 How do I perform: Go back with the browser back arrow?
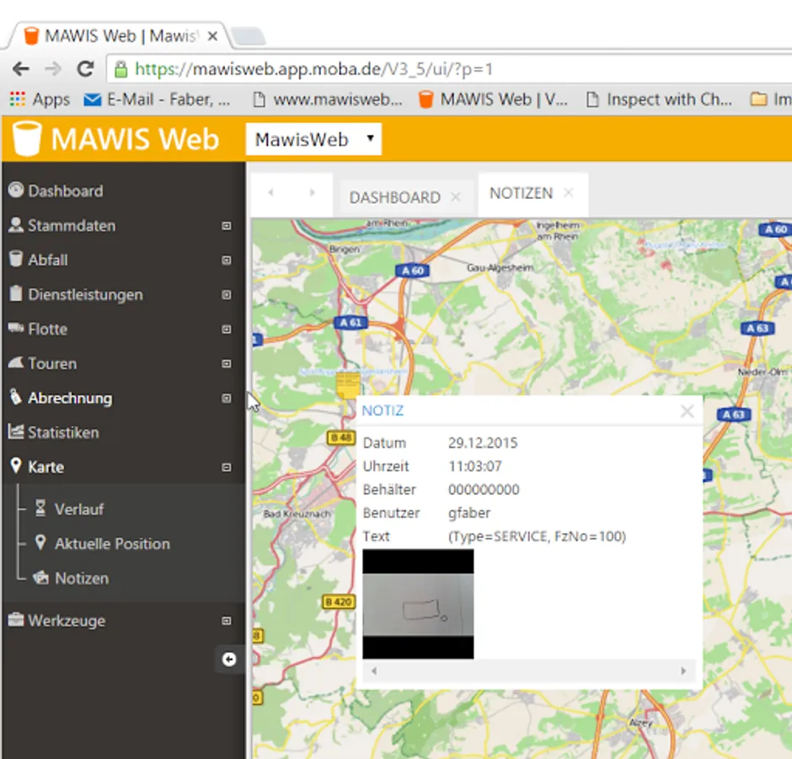21,69
